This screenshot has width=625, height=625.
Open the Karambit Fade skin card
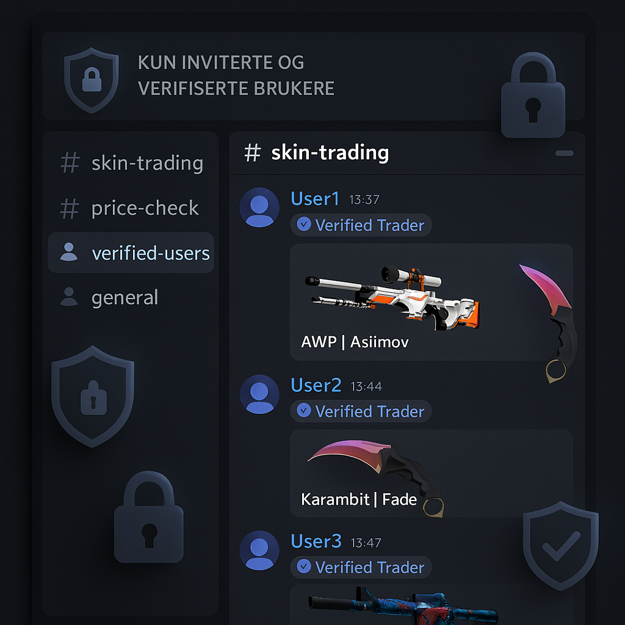point(432,474)
